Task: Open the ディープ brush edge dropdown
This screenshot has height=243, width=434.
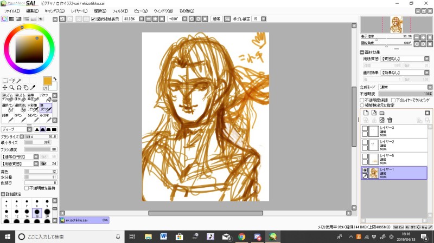Action: (x=29, y=129)
